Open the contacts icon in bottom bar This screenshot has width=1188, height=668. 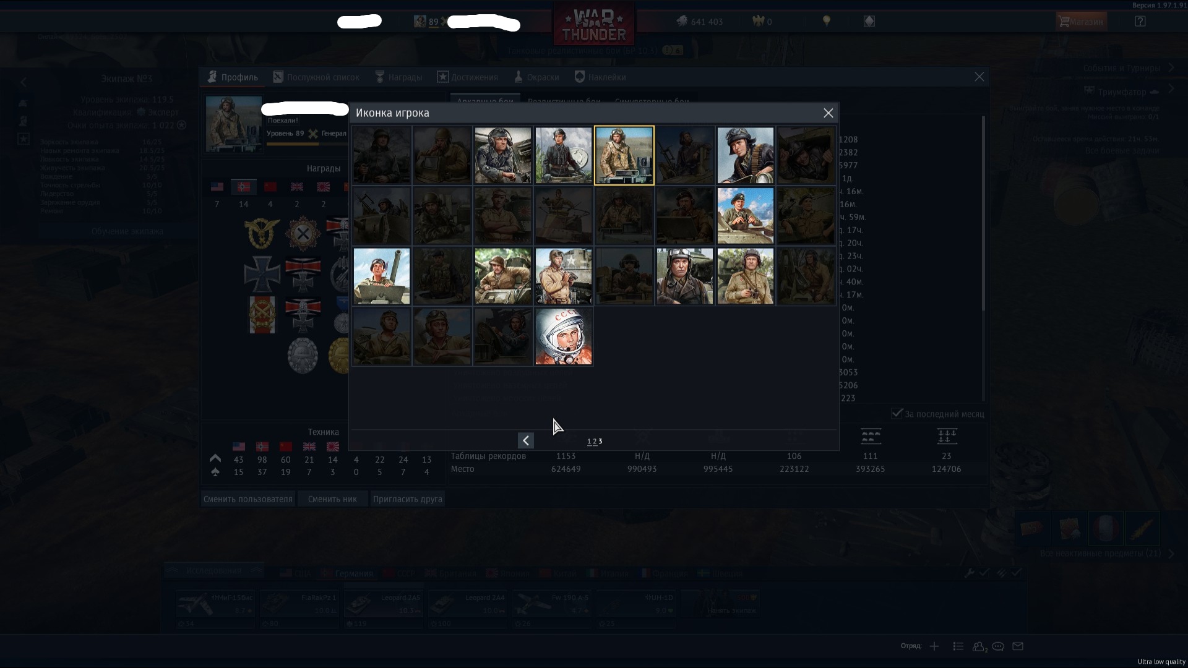[979, 646]
